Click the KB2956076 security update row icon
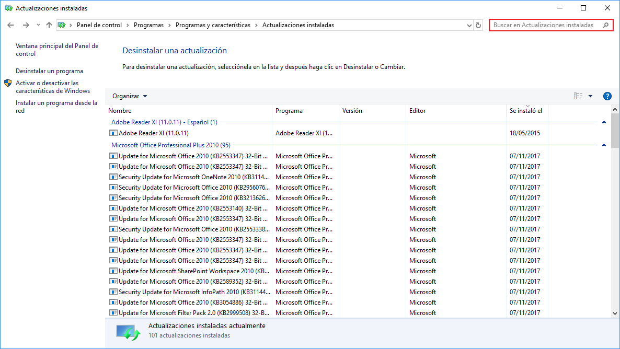 [113, 188]
